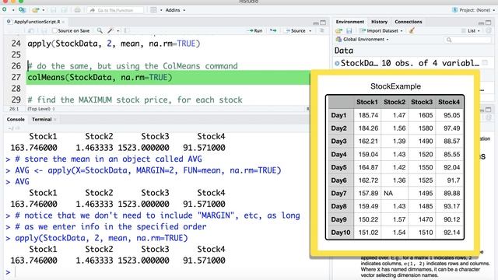This screenshot has height=280, width=498.
Task: Open the Project: (None) menu
Action: click(473, 10)
